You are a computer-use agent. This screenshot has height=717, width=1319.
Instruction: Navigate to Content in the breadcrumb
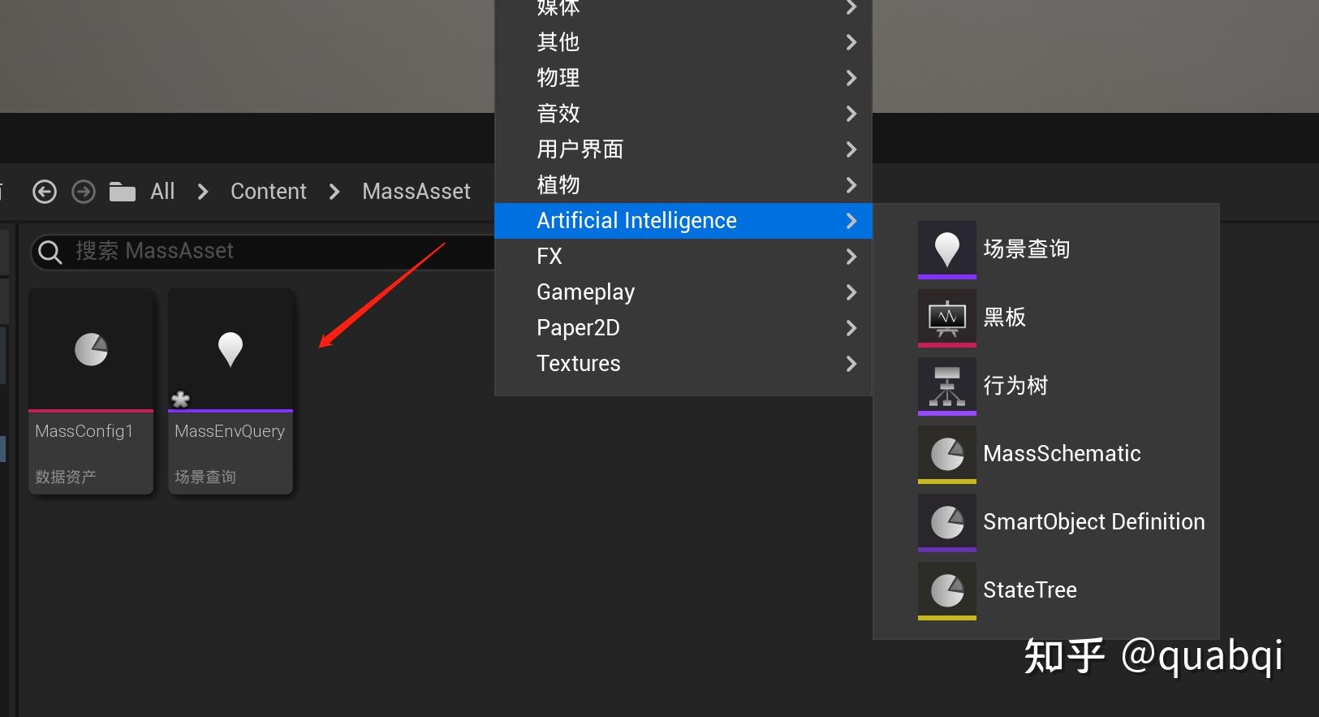coord(268,192)
